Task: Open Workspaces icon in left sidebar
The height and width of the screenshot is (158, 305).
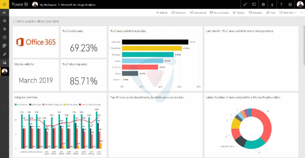Action: pyautogui.click(x=4, y=63)
